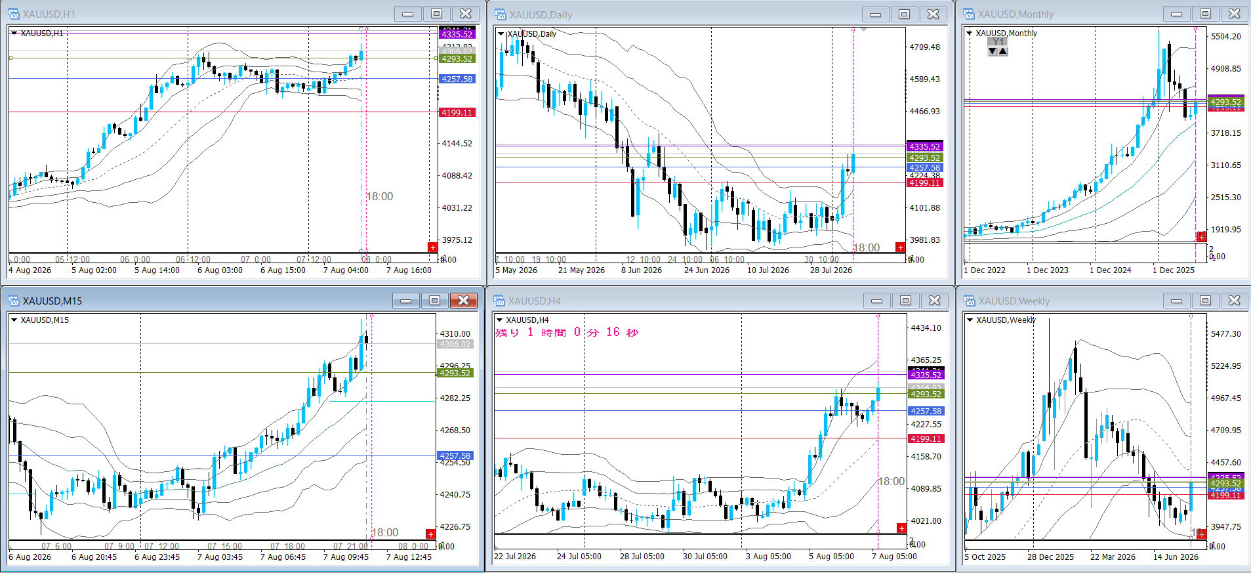Close the XAUUSD,M15 chart window

click(464, 301)
